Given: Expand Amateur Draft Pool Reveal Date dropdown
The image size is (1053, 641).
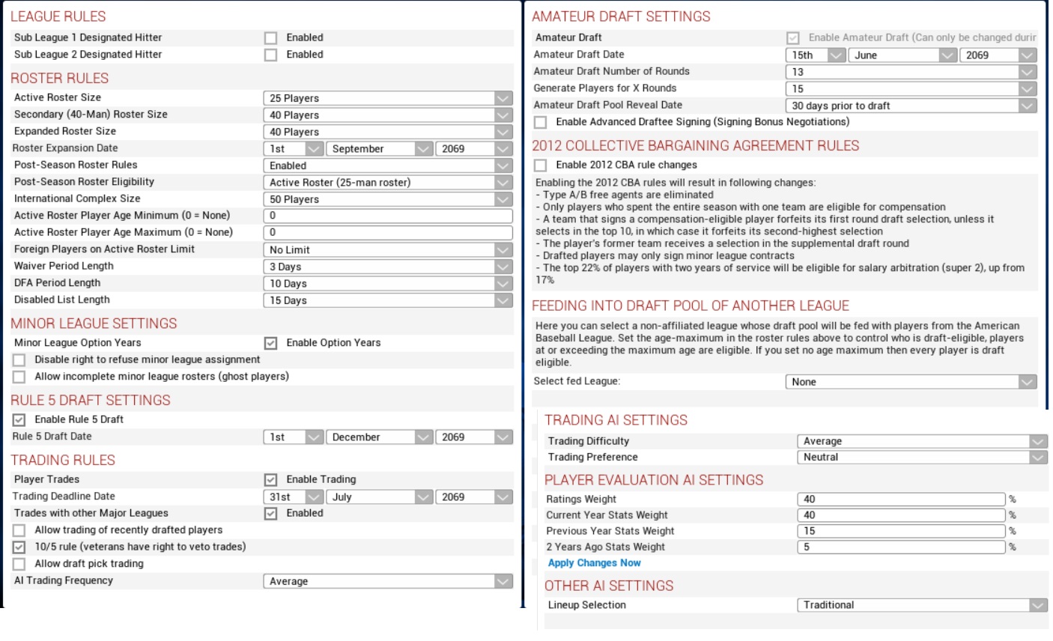Looking at the screenshot, I should click(x=911, y=106).
